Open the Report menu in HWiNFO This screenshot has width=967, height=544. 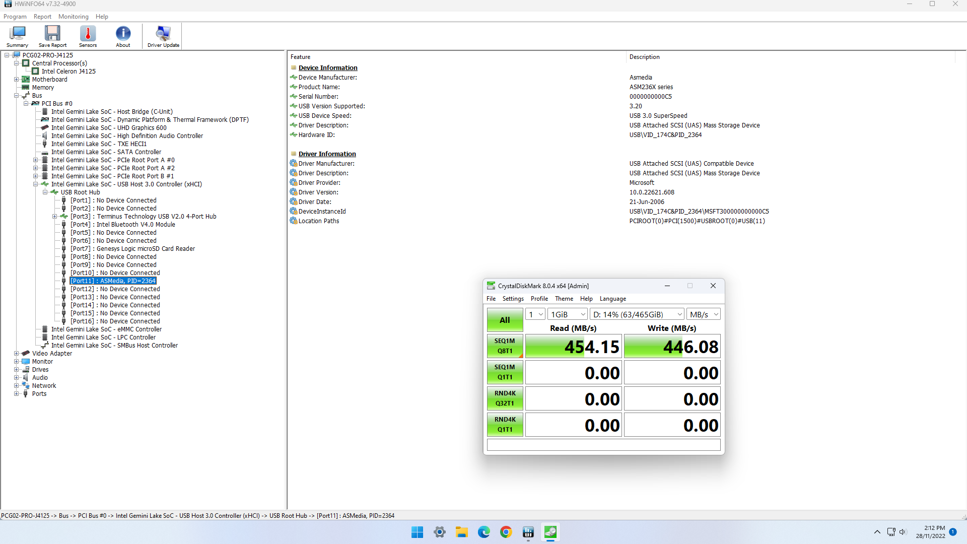click(42, 17)
